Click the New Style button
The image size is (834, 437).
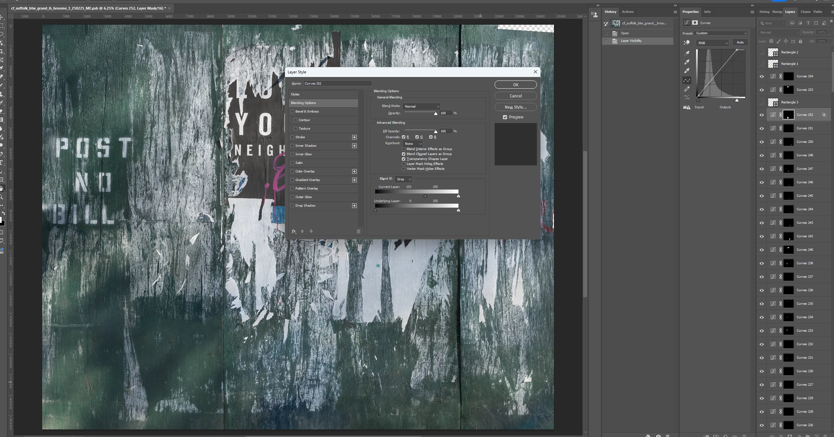pos(515,107)
